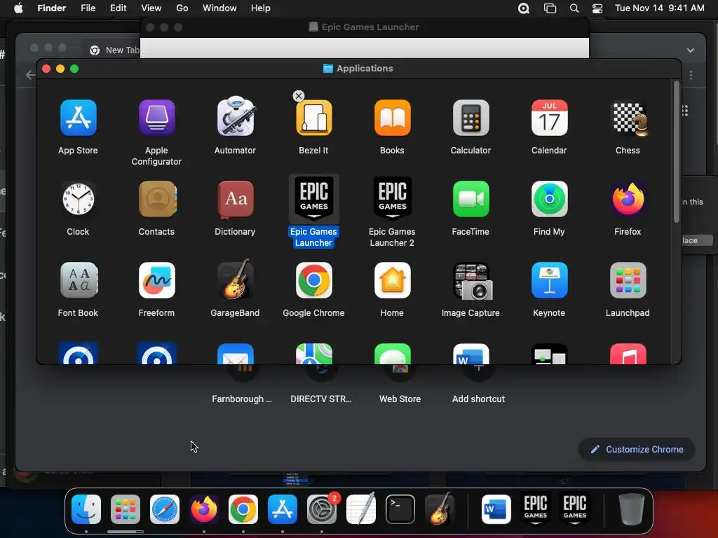718x538 pixels.
Task: Click the Spotlight search icon in menu bar
Action: coord(574,8)
